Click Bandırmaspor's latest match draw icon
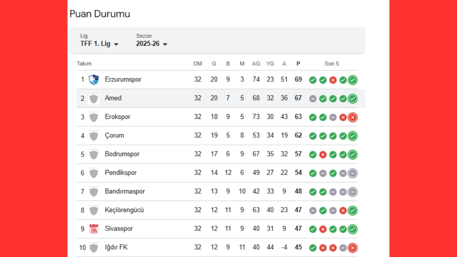 (353, 192)
